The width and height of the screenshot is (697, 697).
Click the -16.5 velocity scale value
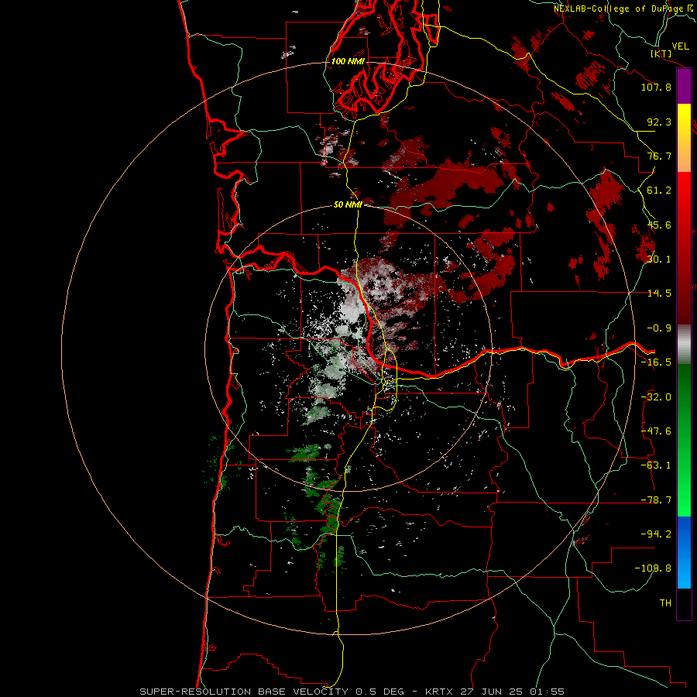click(656, 362)
